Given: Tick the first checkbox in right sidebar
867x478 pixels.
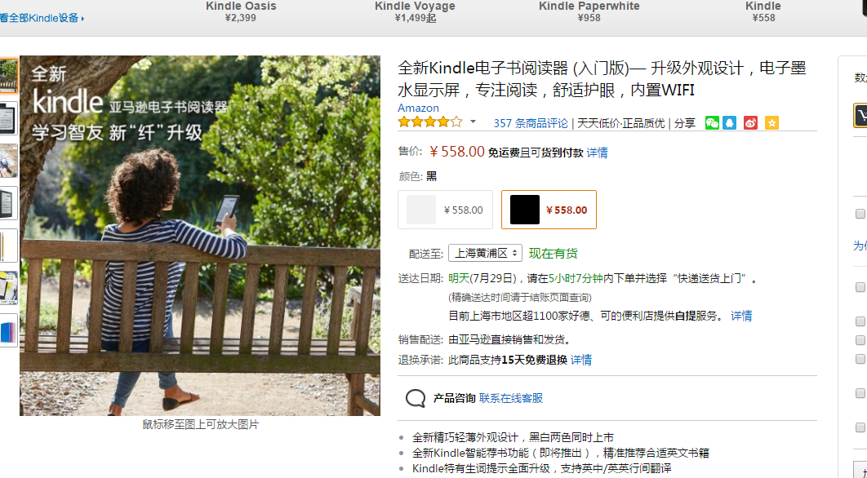Looking at the screenshot, I should click(860, 214).
